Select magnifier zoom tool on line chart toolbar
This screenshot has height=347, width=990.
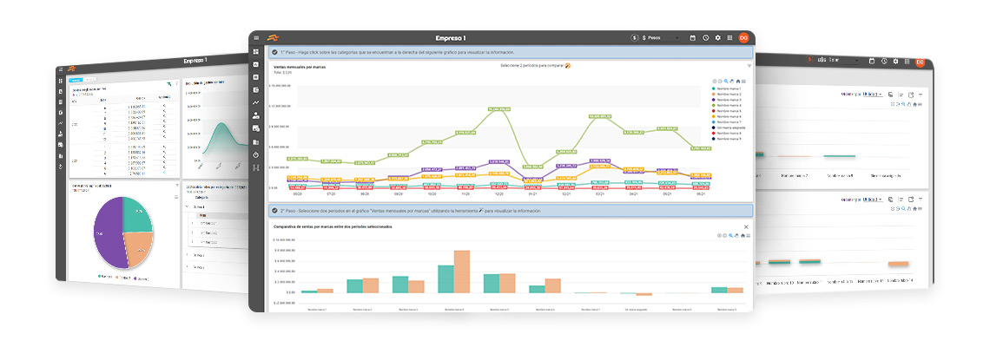coord(726,82)
